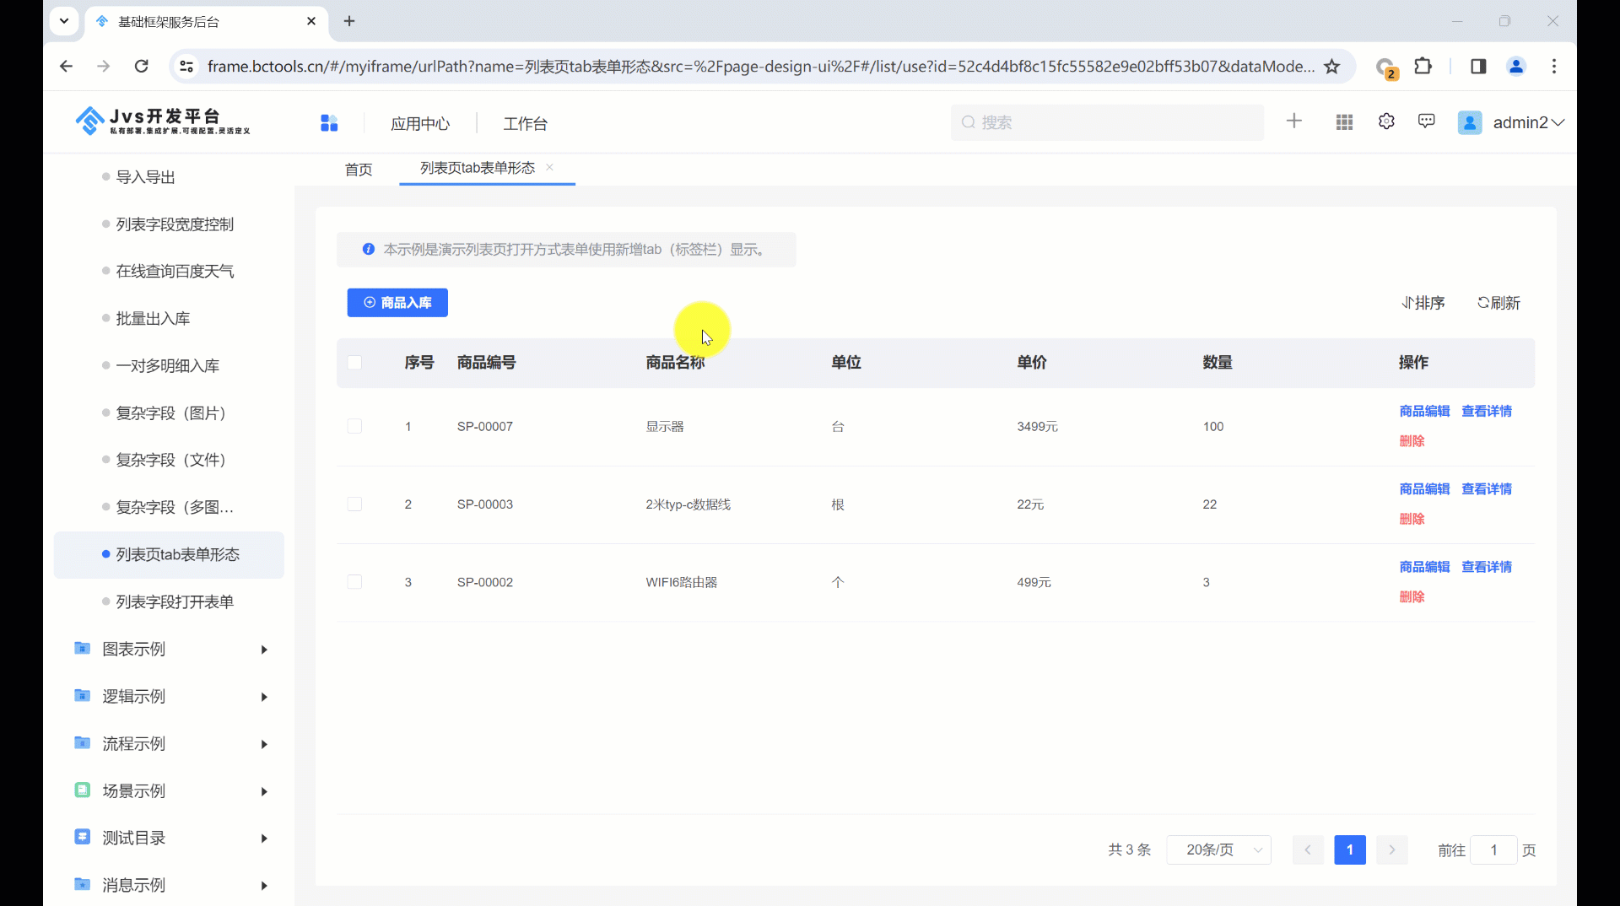Click the 测试目录 blue icon
This screenshot has width=1620, height=906.
click(x=82, y=837)
